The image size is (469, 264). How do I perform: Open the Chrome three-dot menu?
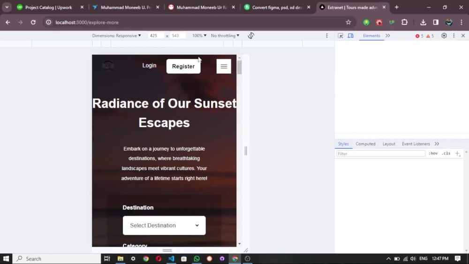click(x=461, y=22)
